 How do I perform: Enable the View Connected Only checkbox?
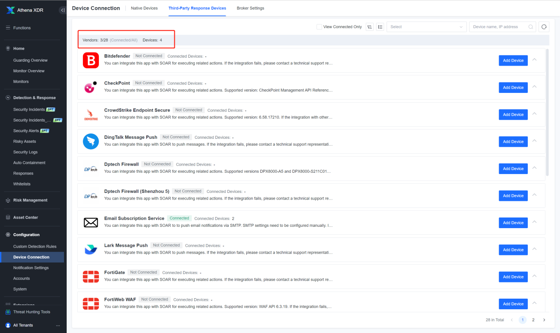319,27
